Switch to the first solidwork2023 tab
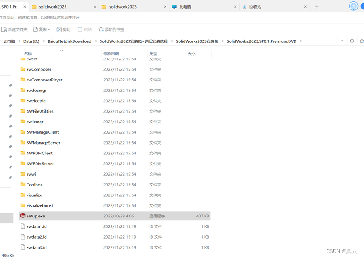 64,7
